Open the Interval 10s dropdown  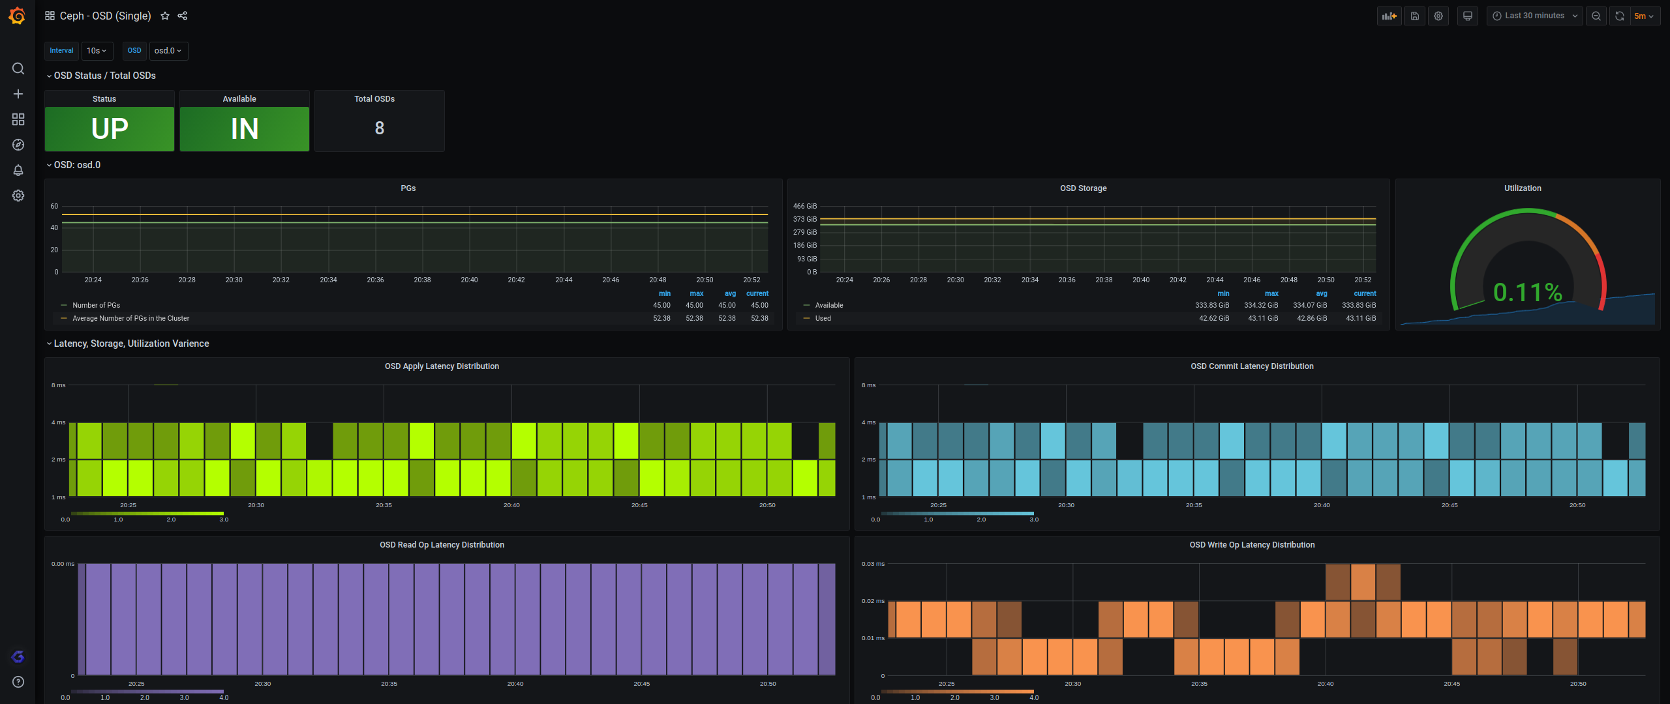pos(97,51)
